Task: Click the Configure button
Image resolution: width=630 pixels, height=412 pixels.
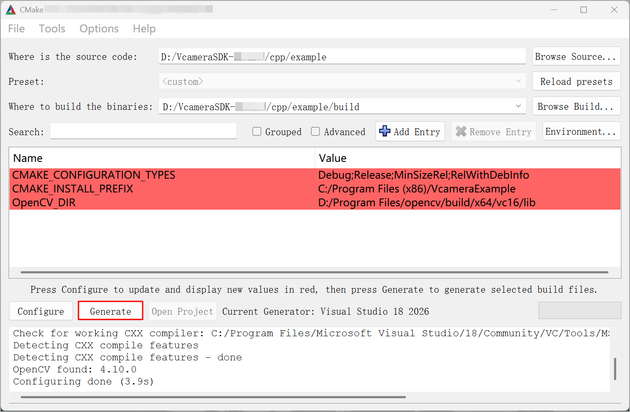Action: (41, 311)
